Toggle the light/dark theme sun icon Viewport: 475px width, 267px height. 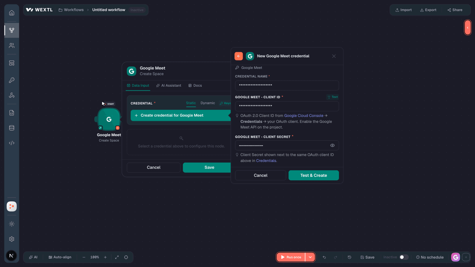(12, 224)
